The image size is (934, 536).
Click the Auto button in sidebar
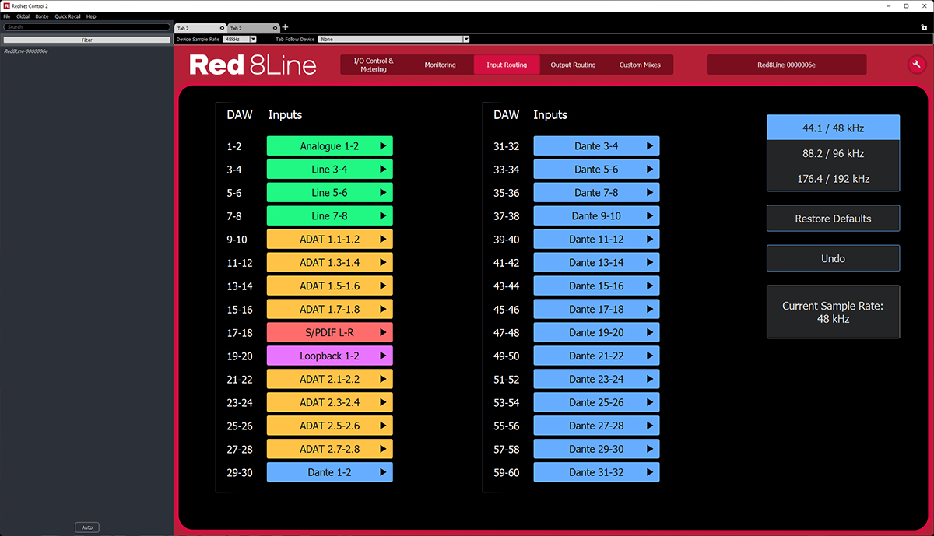tap(87, 527)
